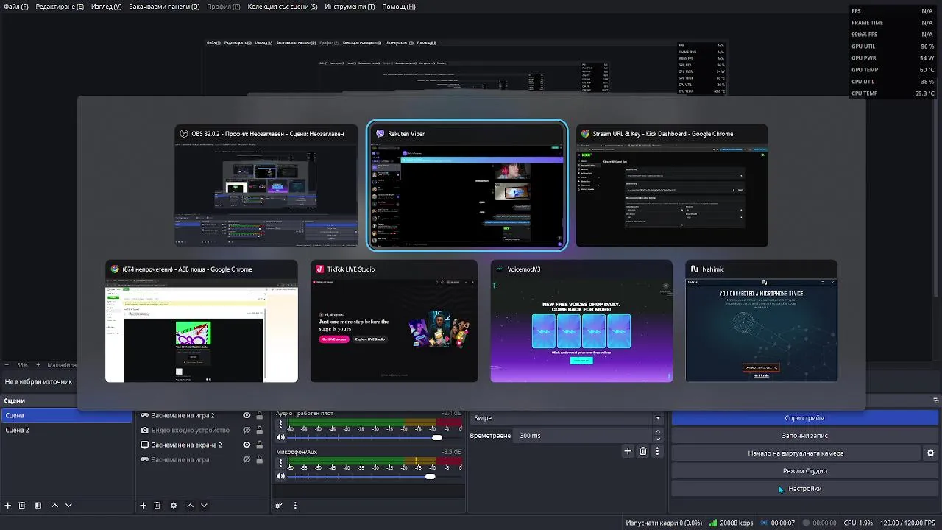Remove selected scene with trash icon

pyautogui.click(x=22, y=506)
